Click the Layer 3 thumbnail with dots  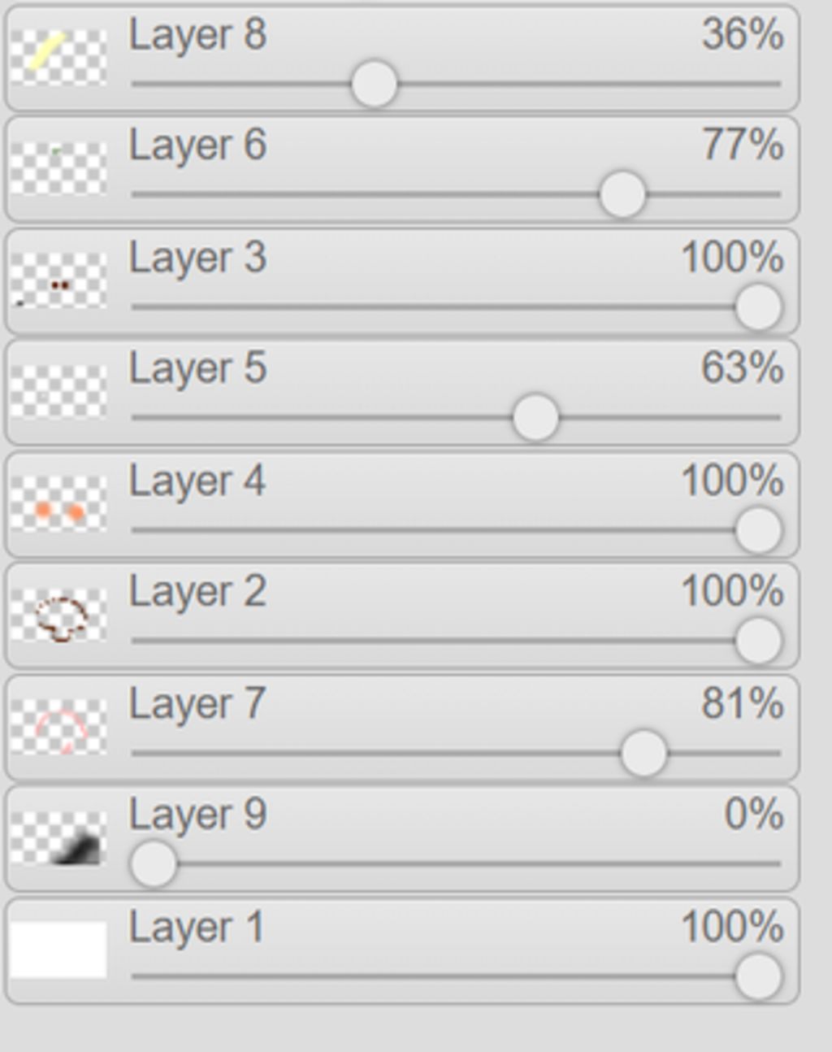point(58,280)
